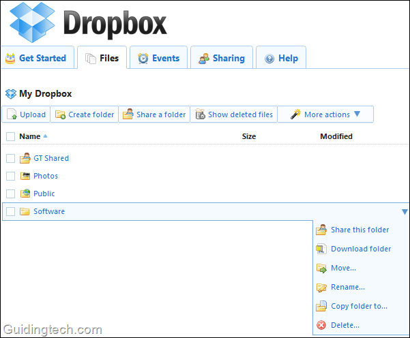Toggle Name column sort arrow
Screen dimensions: 410x338
45,136
